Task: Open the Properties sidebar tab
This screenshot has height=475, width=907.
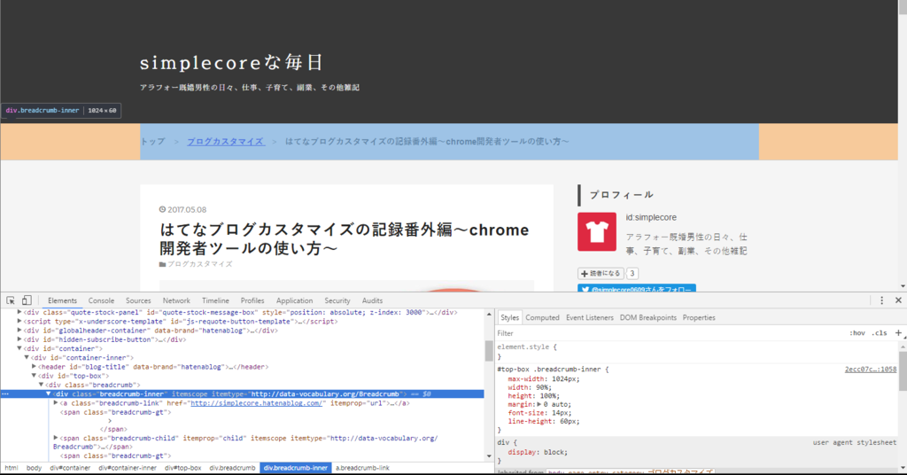Action: pos(699,317)
